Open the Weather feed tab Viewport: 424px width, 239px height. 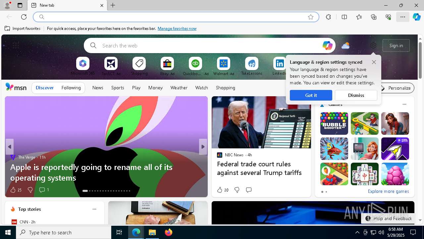click(x=179, y=88)
